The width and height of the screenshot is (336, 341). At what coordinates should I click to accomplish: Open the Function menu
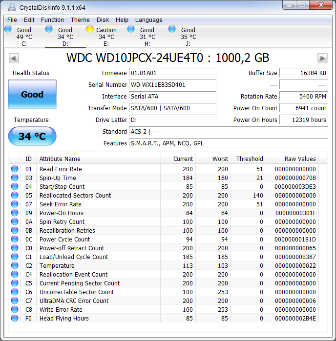click(x=52, y=20)
